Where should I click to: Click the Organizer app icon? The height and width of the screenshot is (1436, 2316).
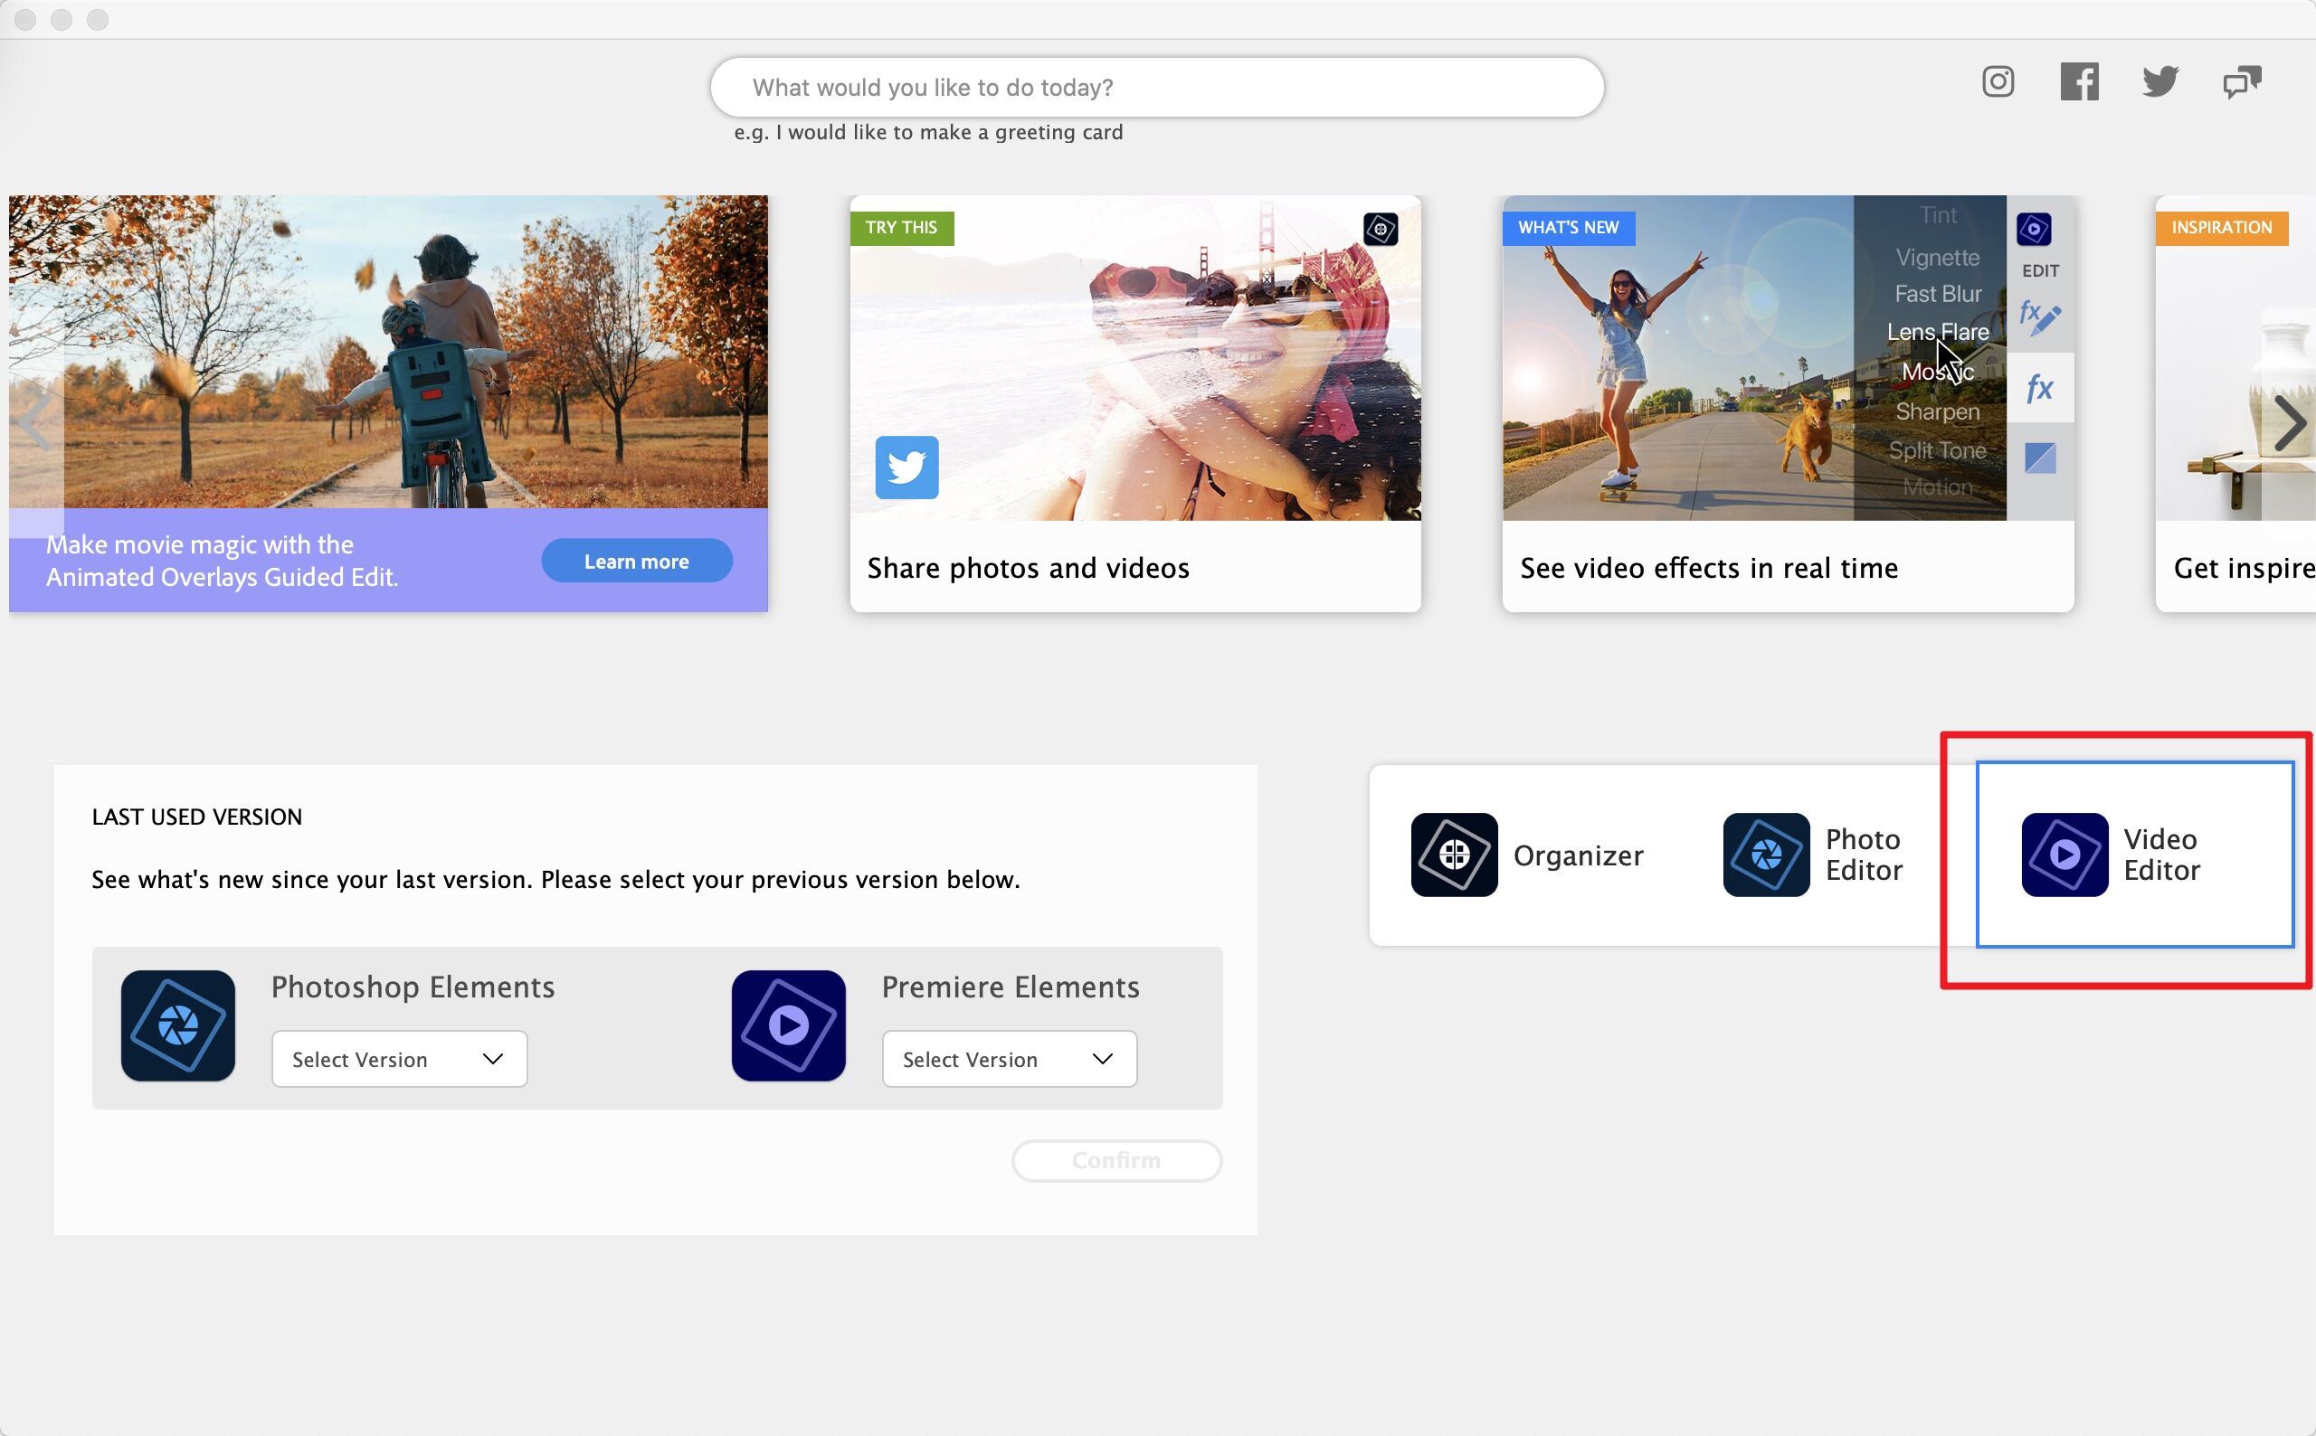click(1455, 855)
